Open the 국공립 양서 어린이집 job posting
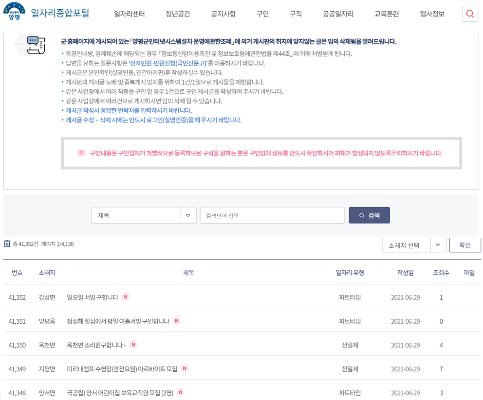 [x=119, y=393]
